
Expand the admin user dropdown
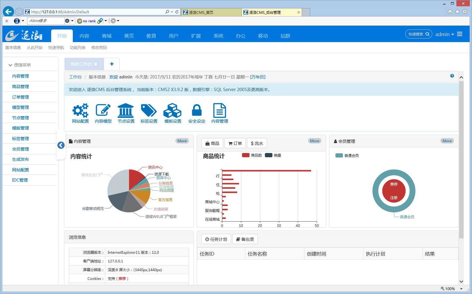(444, 34)
